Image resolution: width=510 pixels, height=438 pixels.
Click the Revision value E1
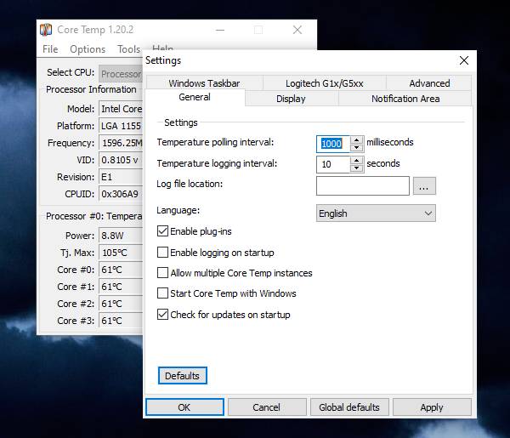121,177
